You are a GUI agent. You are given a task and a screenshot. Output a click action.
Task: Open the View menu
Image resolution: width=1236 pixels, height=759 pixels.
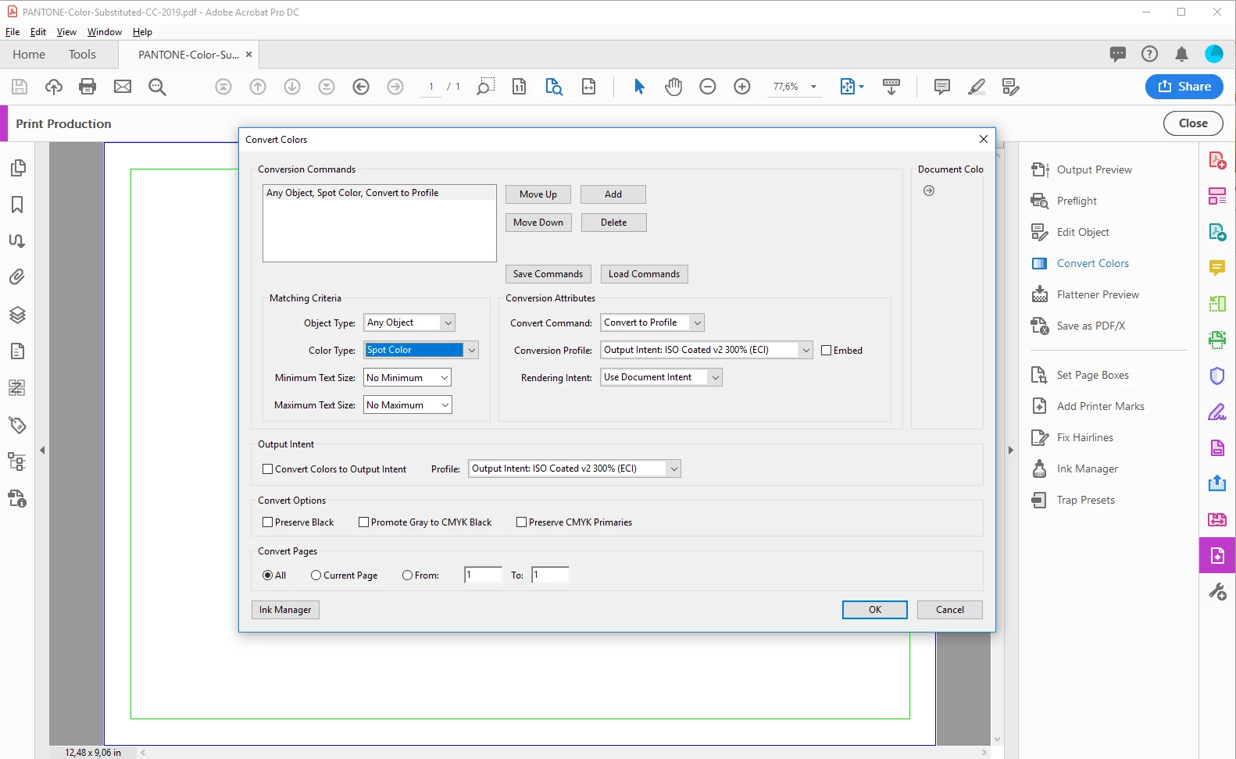pyautogui.click(x=66, y=32)
